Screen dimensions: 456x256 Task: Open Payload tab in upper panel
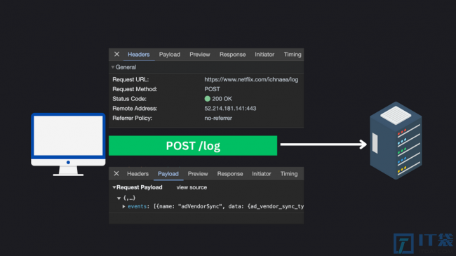coord(170,55)
